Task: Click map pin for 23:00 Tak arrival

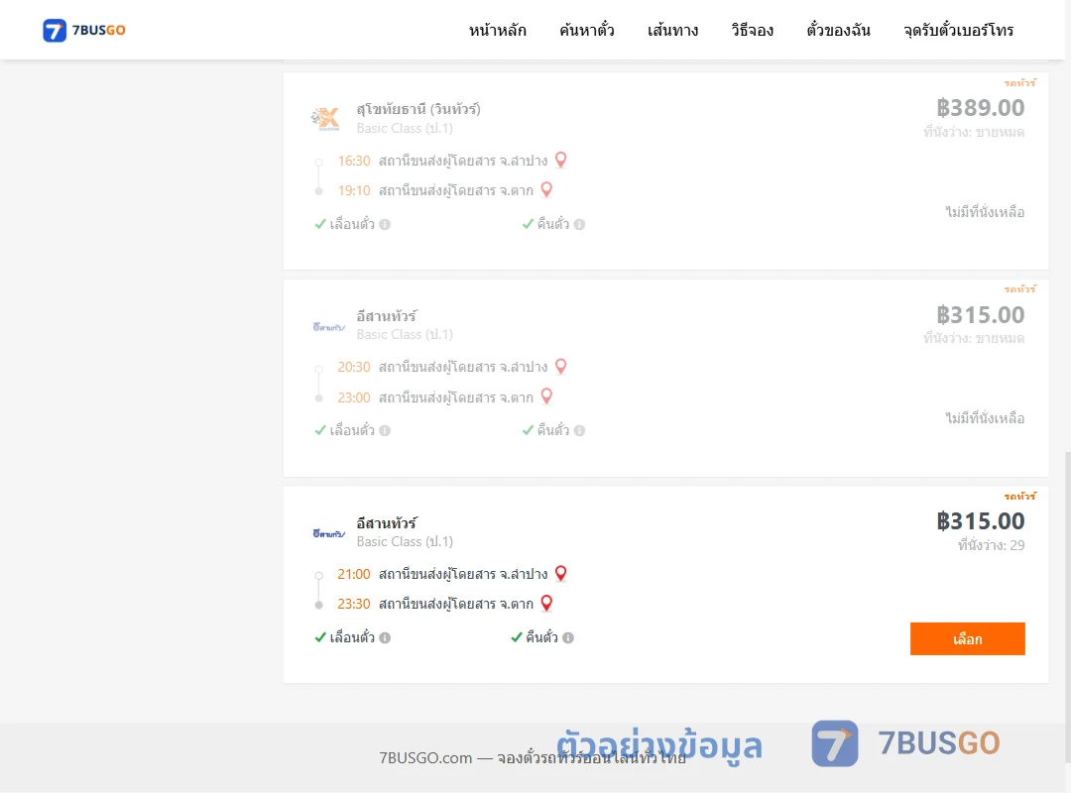Action: pos(546,396)
